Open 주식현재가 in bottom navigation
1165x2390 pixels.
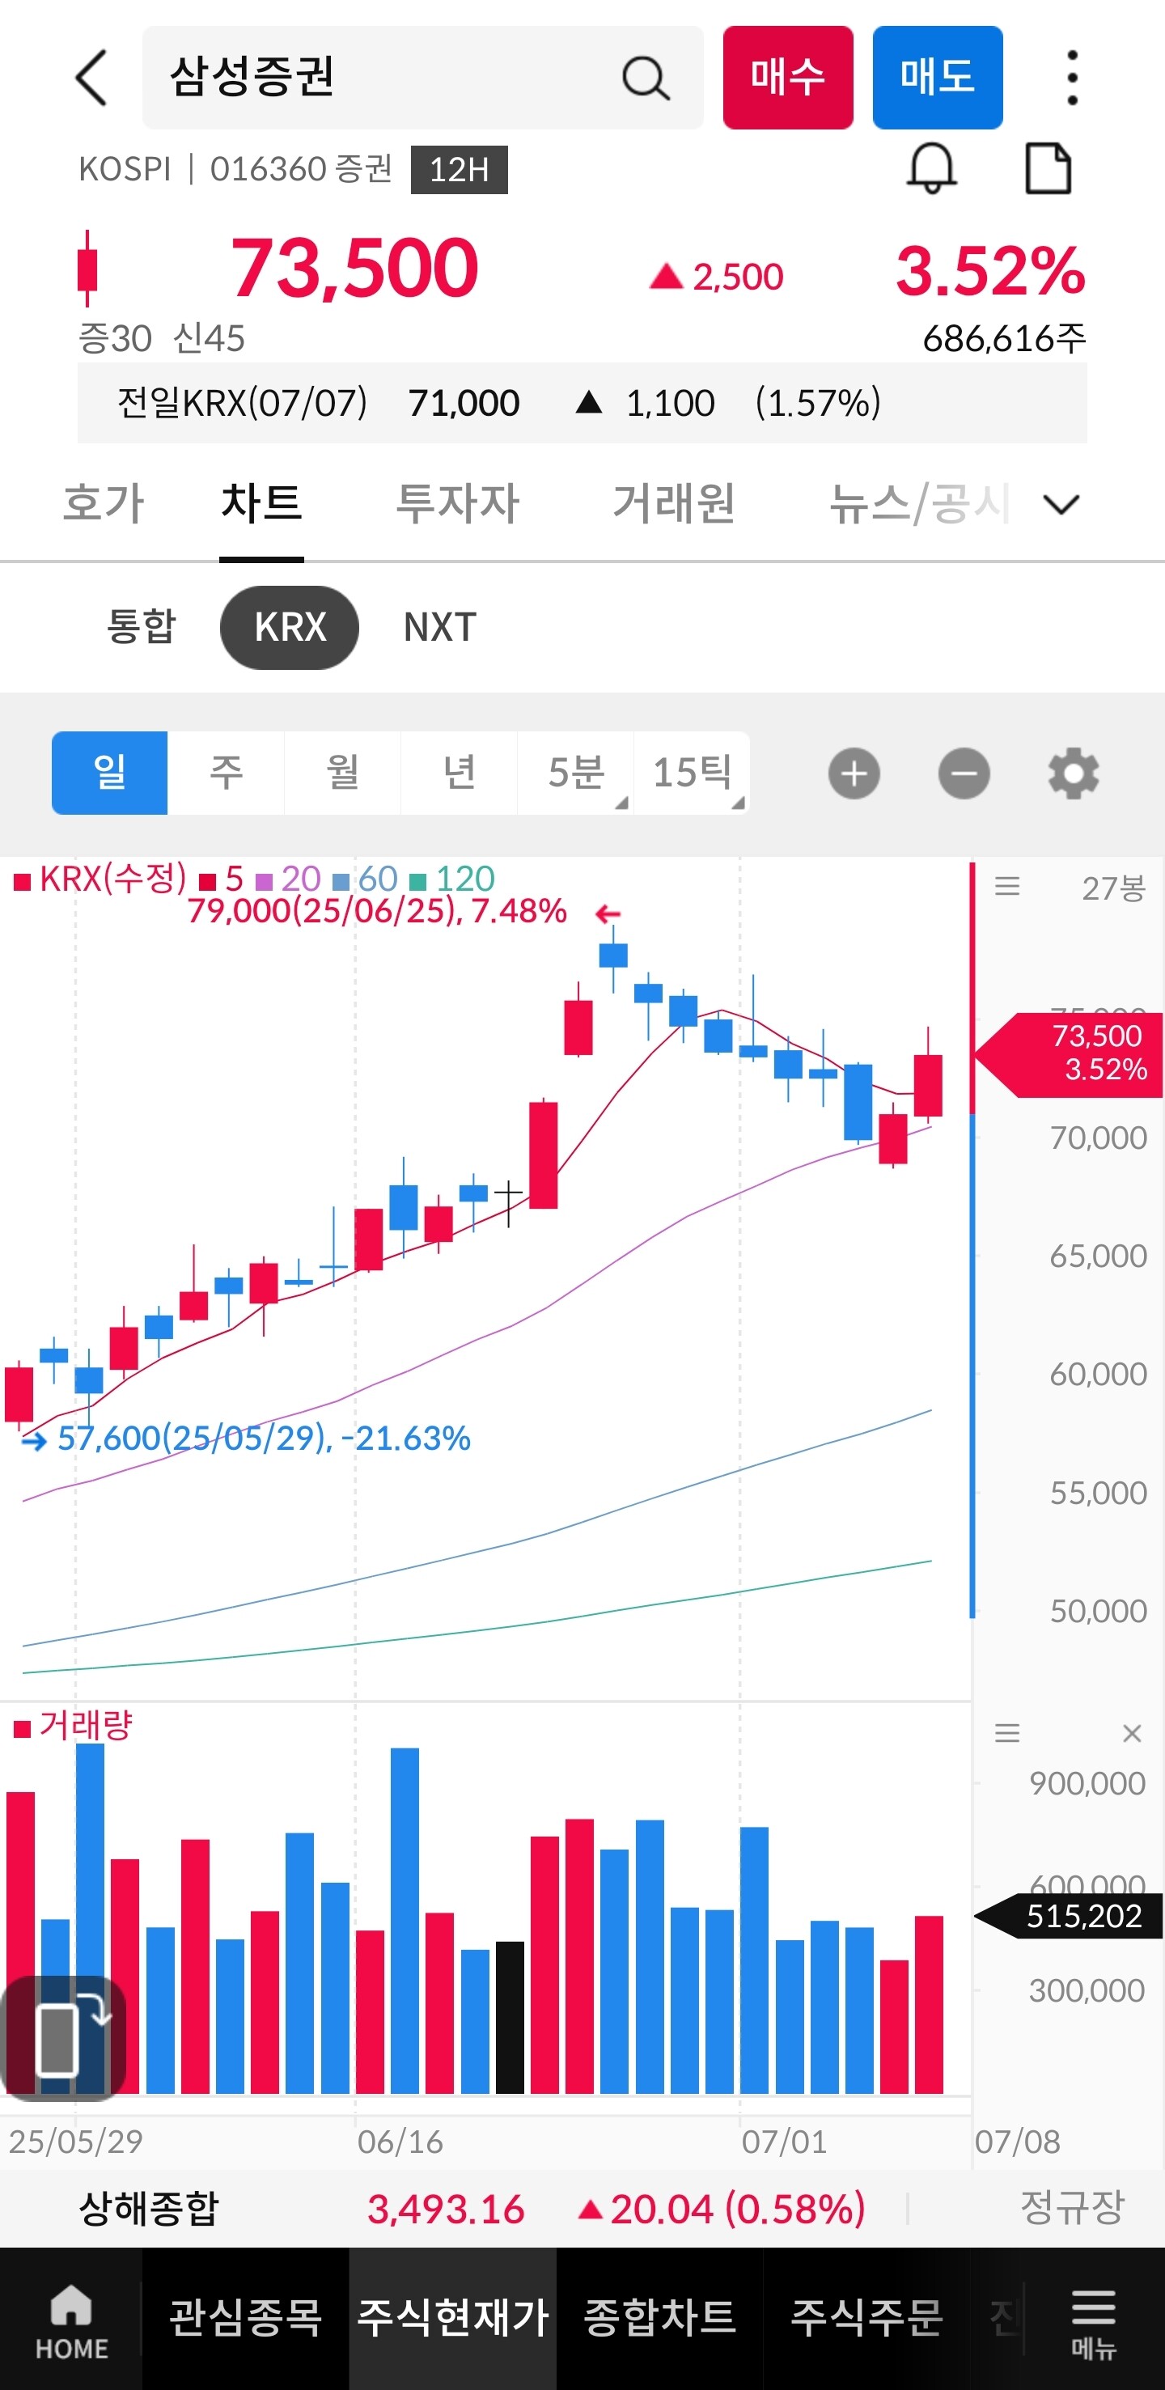point(452,2318)
